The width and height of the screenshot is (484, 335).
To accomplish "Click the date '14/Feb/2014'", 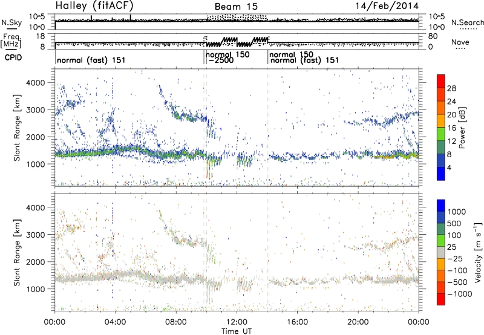I will click(387, 6).
